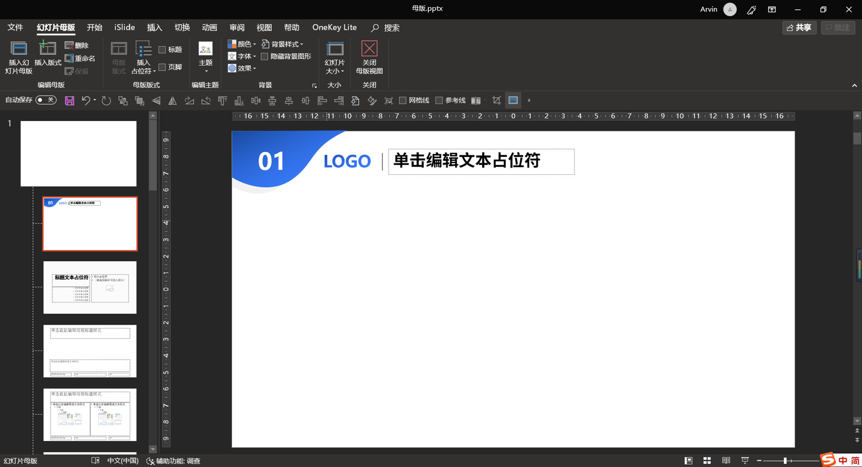The height and width of the screenshot is (467, 862).
Task: Click Align Top icon in quick toolbar
Action: 222,100
